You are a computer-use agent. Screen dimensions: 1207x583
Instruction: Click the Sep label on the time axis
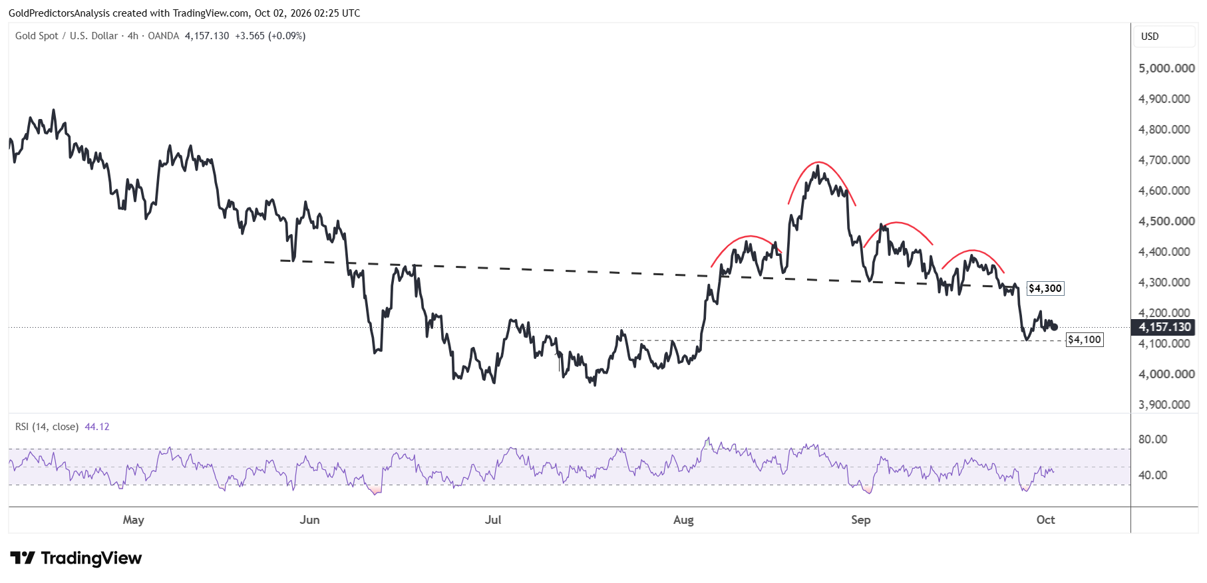[x=861, y=520]
